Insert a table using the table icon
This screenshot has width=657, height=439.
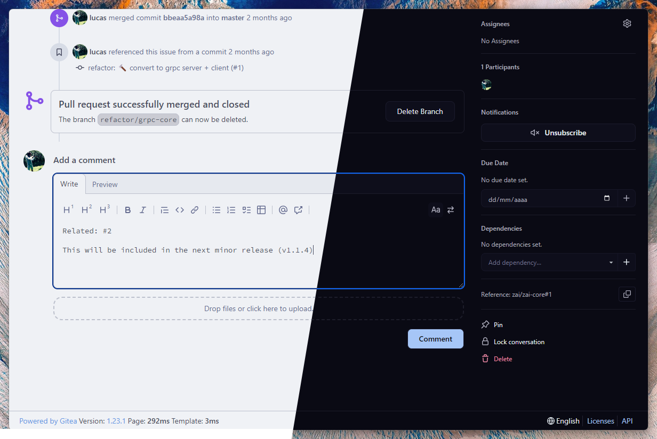[261, 210]
